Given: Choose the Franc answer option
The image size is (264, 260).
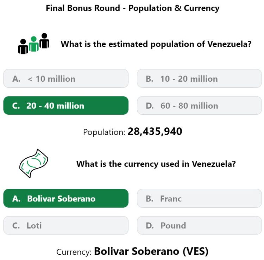Looking at the screenshot, I should (199, 198).
